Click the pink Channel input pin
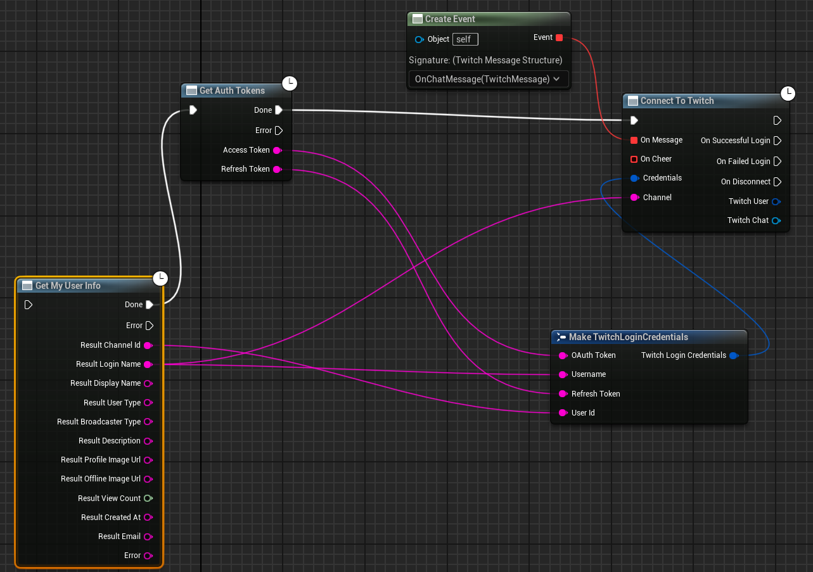The width and height of the screenshot is (813, 572). pos(634,197)
